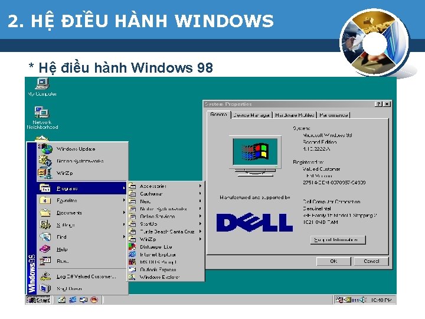Viewport: 425px width, 319px height.
Task: Click the taskbar clock showing 10:40 PM
Action: [381, 300]
